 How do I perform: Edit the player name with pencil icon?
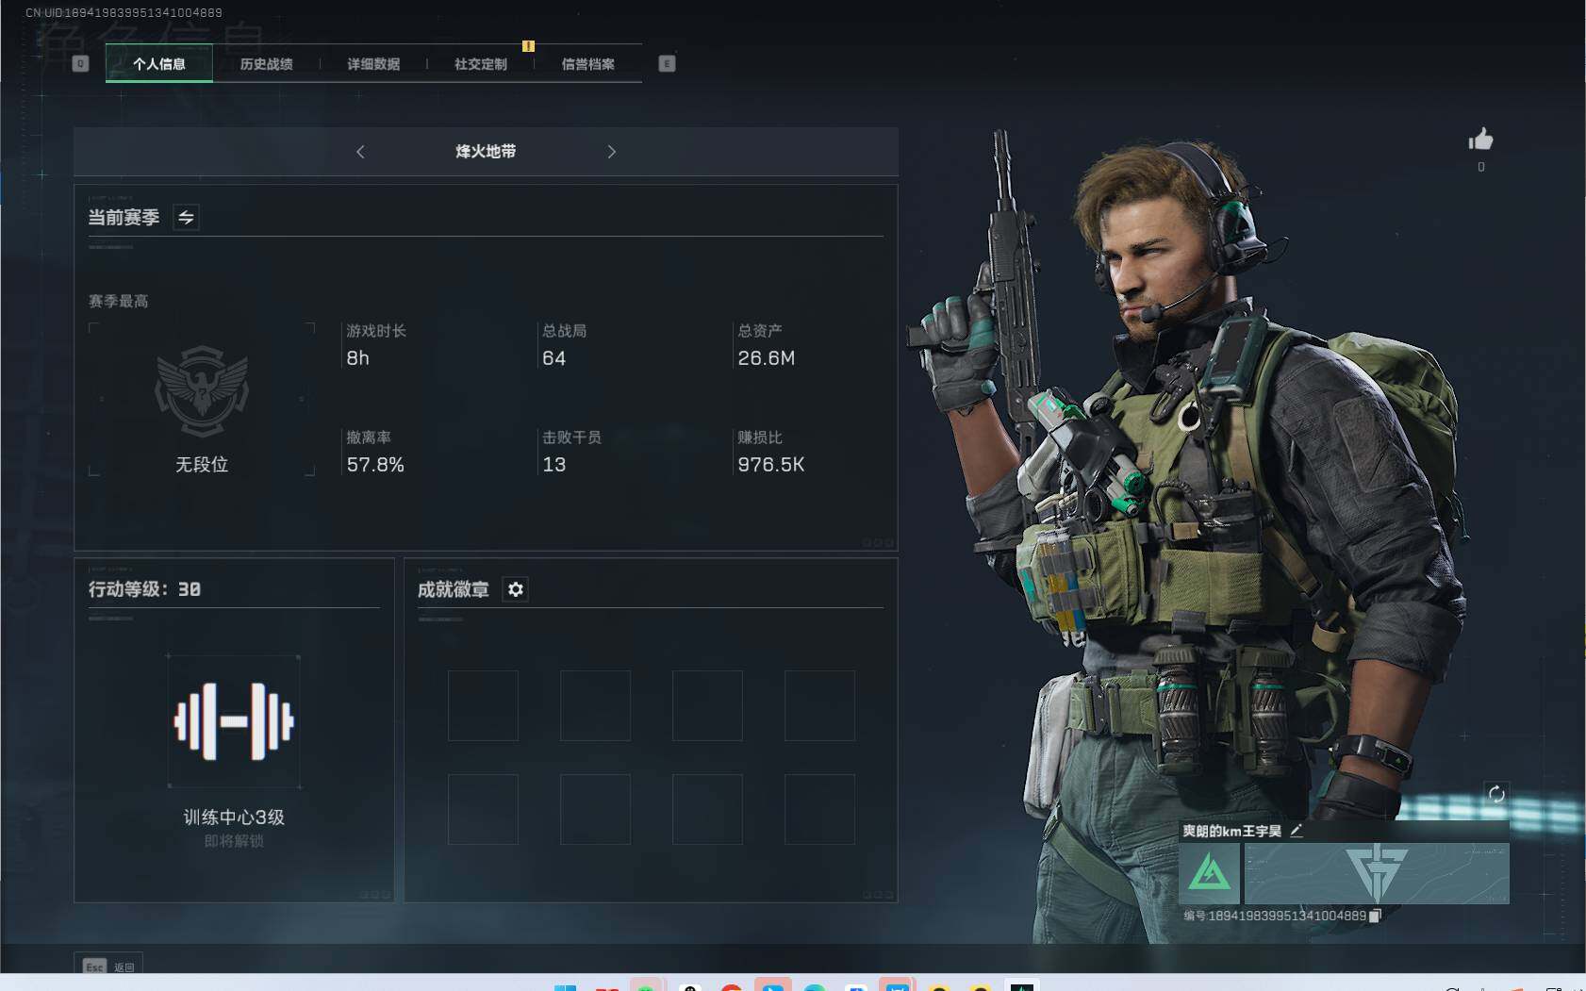click(1297, 831)
